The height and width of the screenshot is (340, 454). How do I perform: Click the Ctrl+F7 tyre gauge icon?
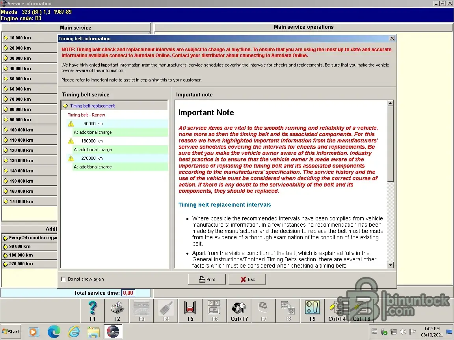click(239, 308)
